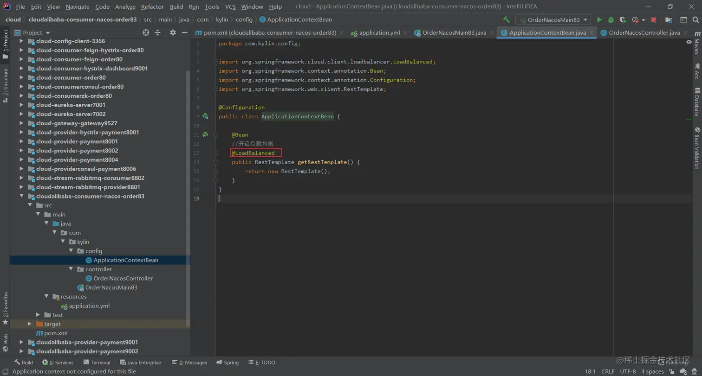Expand the target folder
This screenshot has width=702, height=376.
[30, 324]
